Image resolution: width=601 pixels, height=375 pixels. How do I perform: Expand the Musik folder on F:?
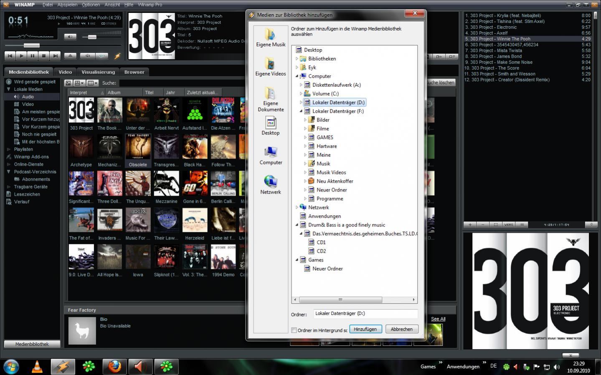tap(305, 164)
